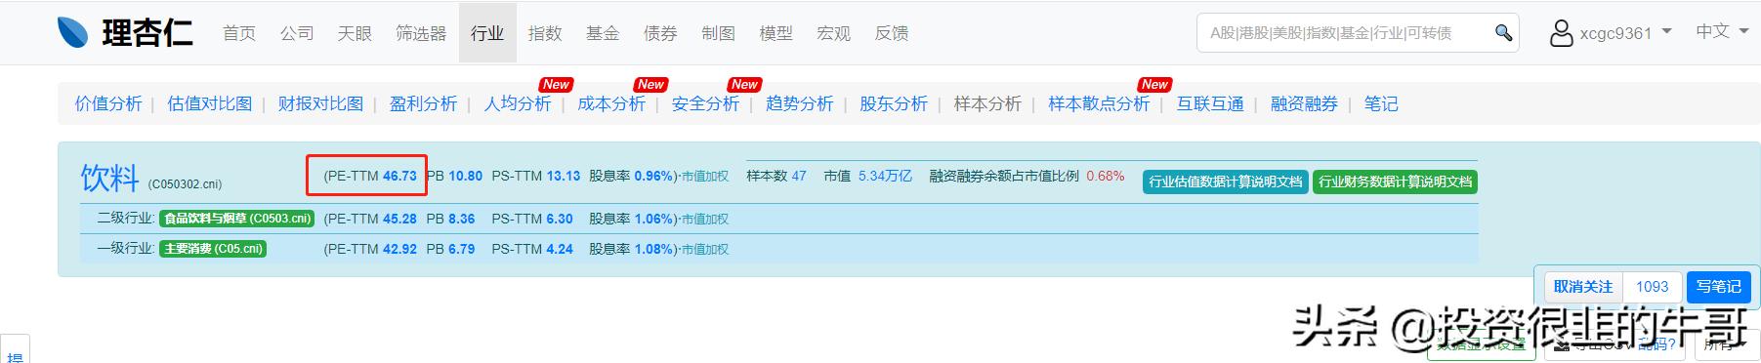Click 市值加权 link in 二级行业 row
This screenshot has height=363, width=1761.
click(705, 220)
